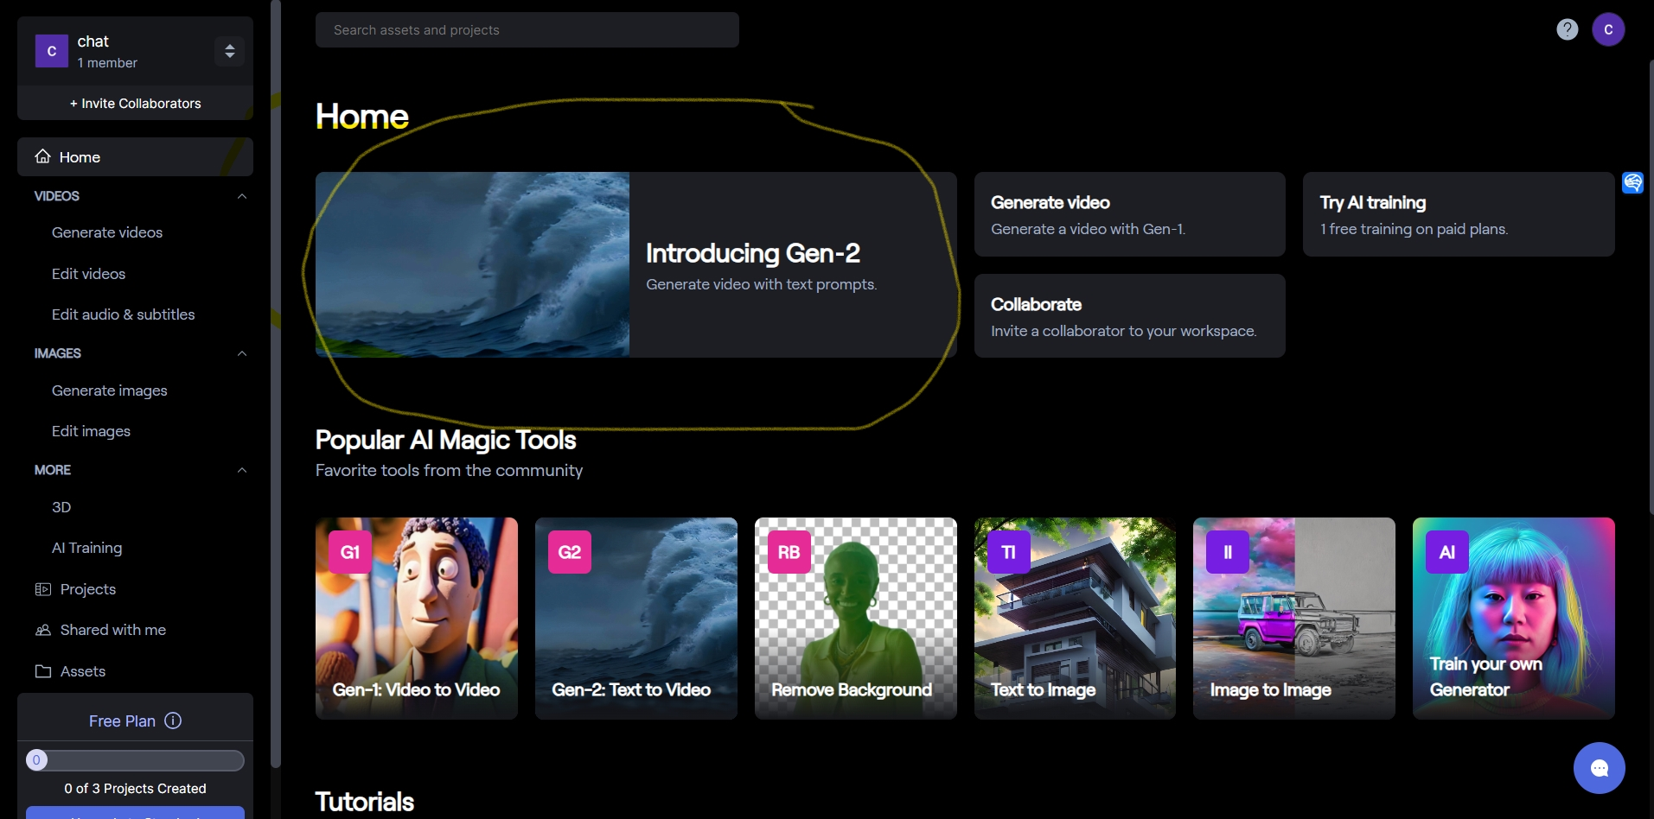
Task: Open Train your own Generator thumbnail
Action: 1514,619
